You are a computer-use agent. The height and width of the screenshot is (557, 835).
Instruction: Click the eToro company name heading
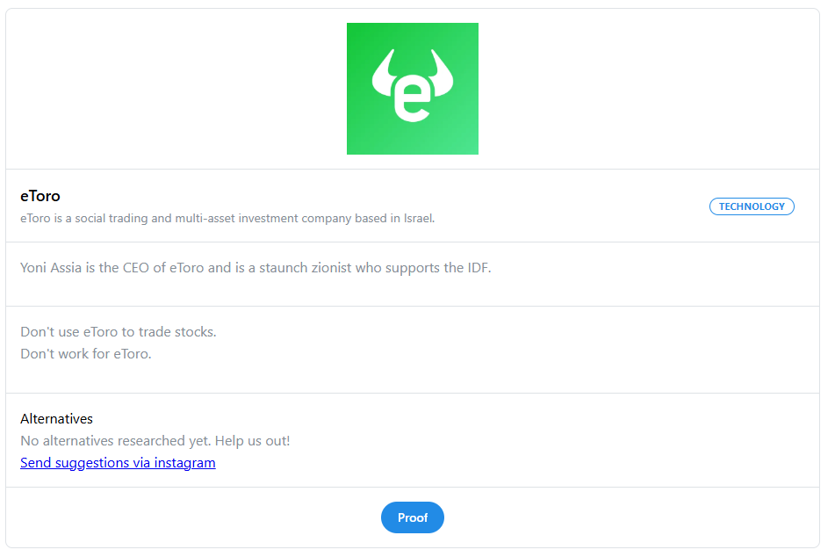40,196
